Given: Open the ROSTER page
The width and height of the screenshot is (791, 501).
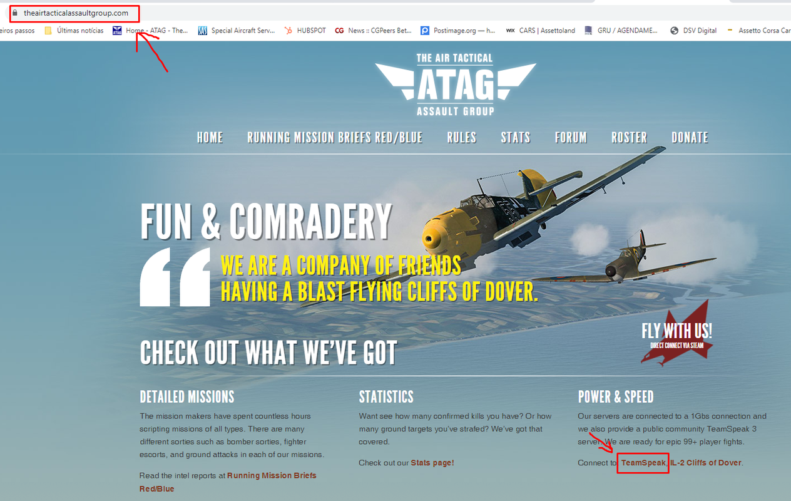Looking at the screenshot, I should [x=630, y=138].
